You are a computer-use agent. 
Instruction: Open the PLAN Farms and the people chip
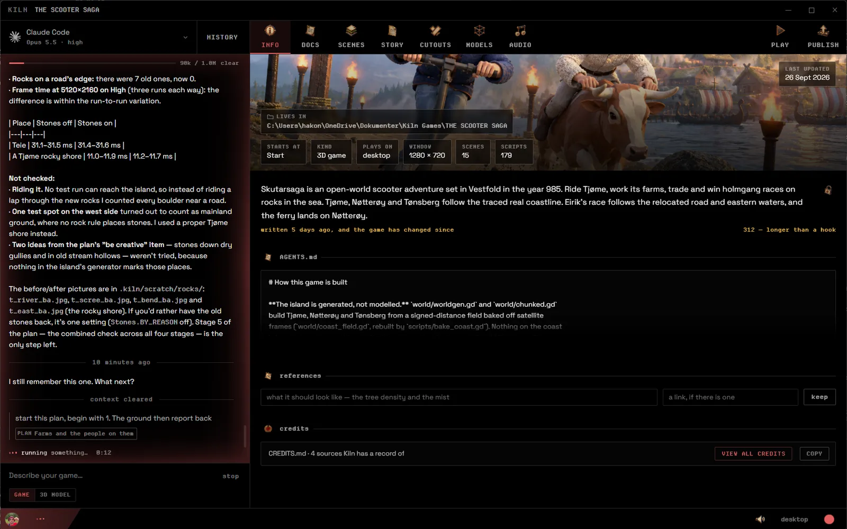click(x=76, y=434)
